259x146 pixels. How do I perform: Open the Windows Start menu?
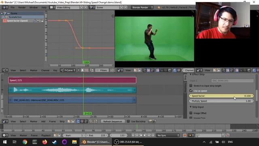[x=5, y=142]
